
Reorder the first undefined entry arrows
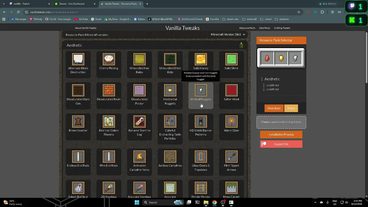(x=264, y=85)
